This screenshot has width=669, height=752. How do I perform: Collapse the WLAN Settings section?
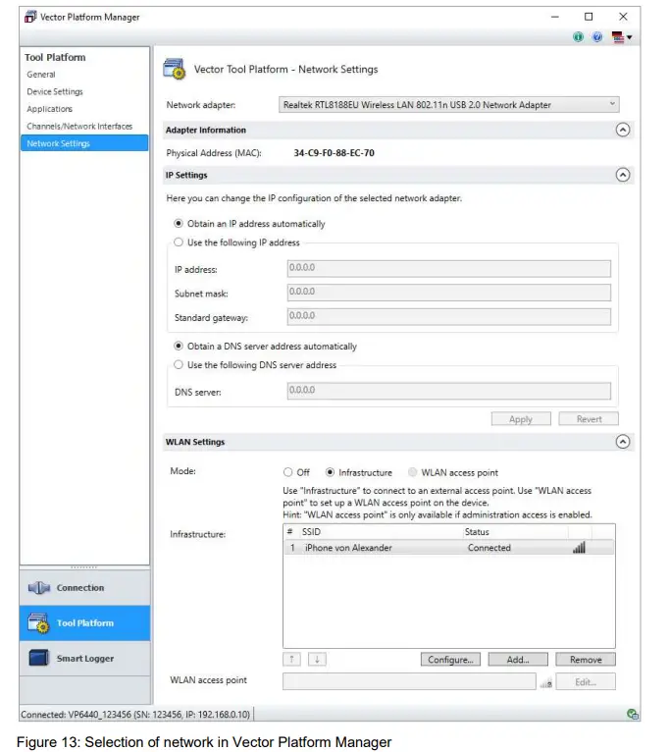623,441
